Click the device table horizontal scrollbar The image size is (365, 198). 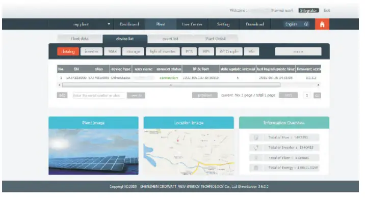tap(171, 85)
